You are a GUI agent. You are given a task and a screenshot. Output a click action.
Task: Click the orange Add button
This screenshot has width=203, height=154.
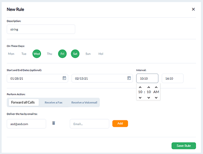coord(120,124)
